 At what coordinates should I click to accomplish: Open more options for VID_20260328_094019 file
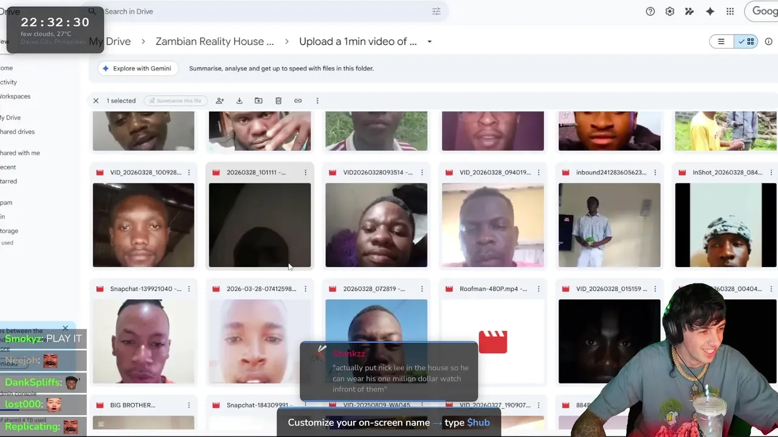539,172
